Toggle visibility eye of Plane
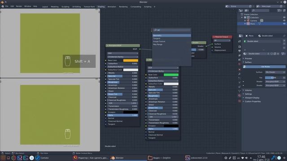Screen dimensions: 287x161 [x=284, y=24]
